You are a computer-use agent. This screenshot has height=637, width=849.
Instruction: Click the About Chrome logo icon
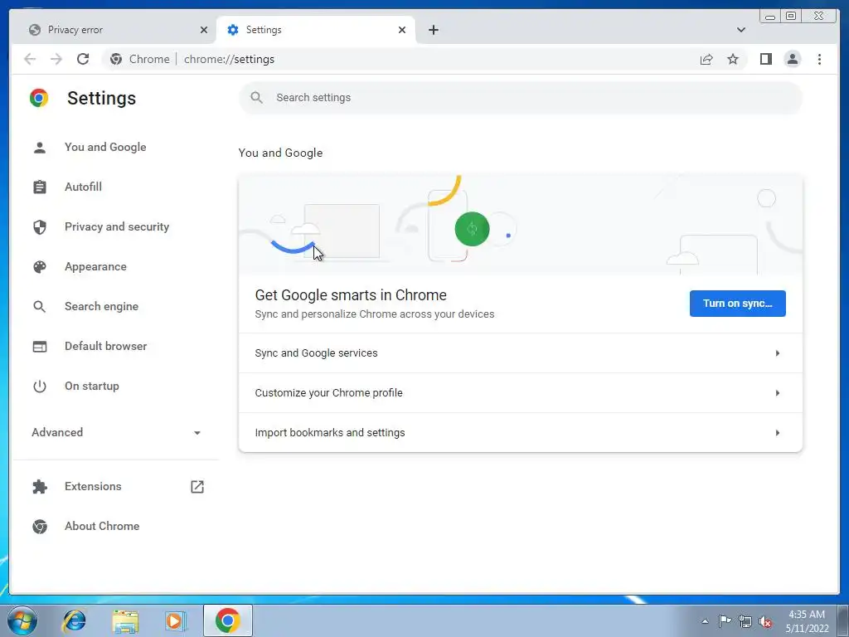40,527
